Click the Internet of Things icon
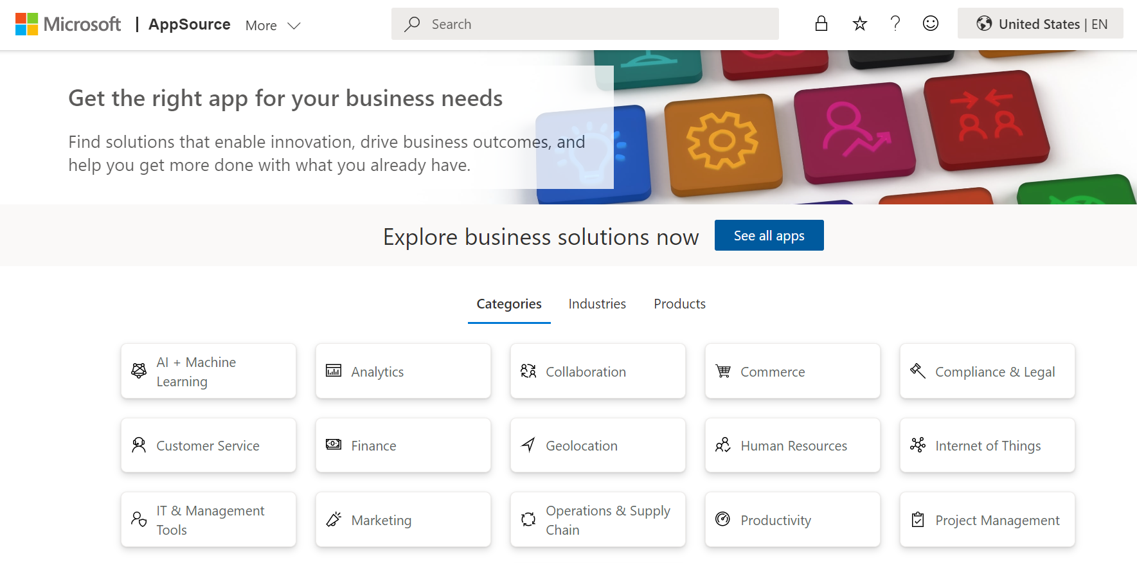The width and height of the screenshot is (1137, 563). point(918,445)
